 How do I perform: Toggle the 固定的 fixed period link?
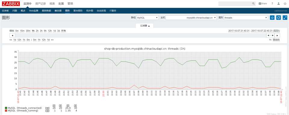(x=276, y=40)
